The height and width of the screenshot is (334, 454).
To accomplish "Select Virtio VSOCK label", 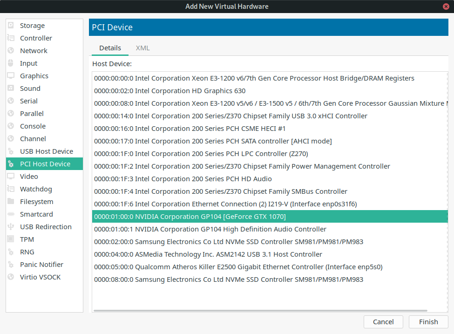I will pos(40,277).
